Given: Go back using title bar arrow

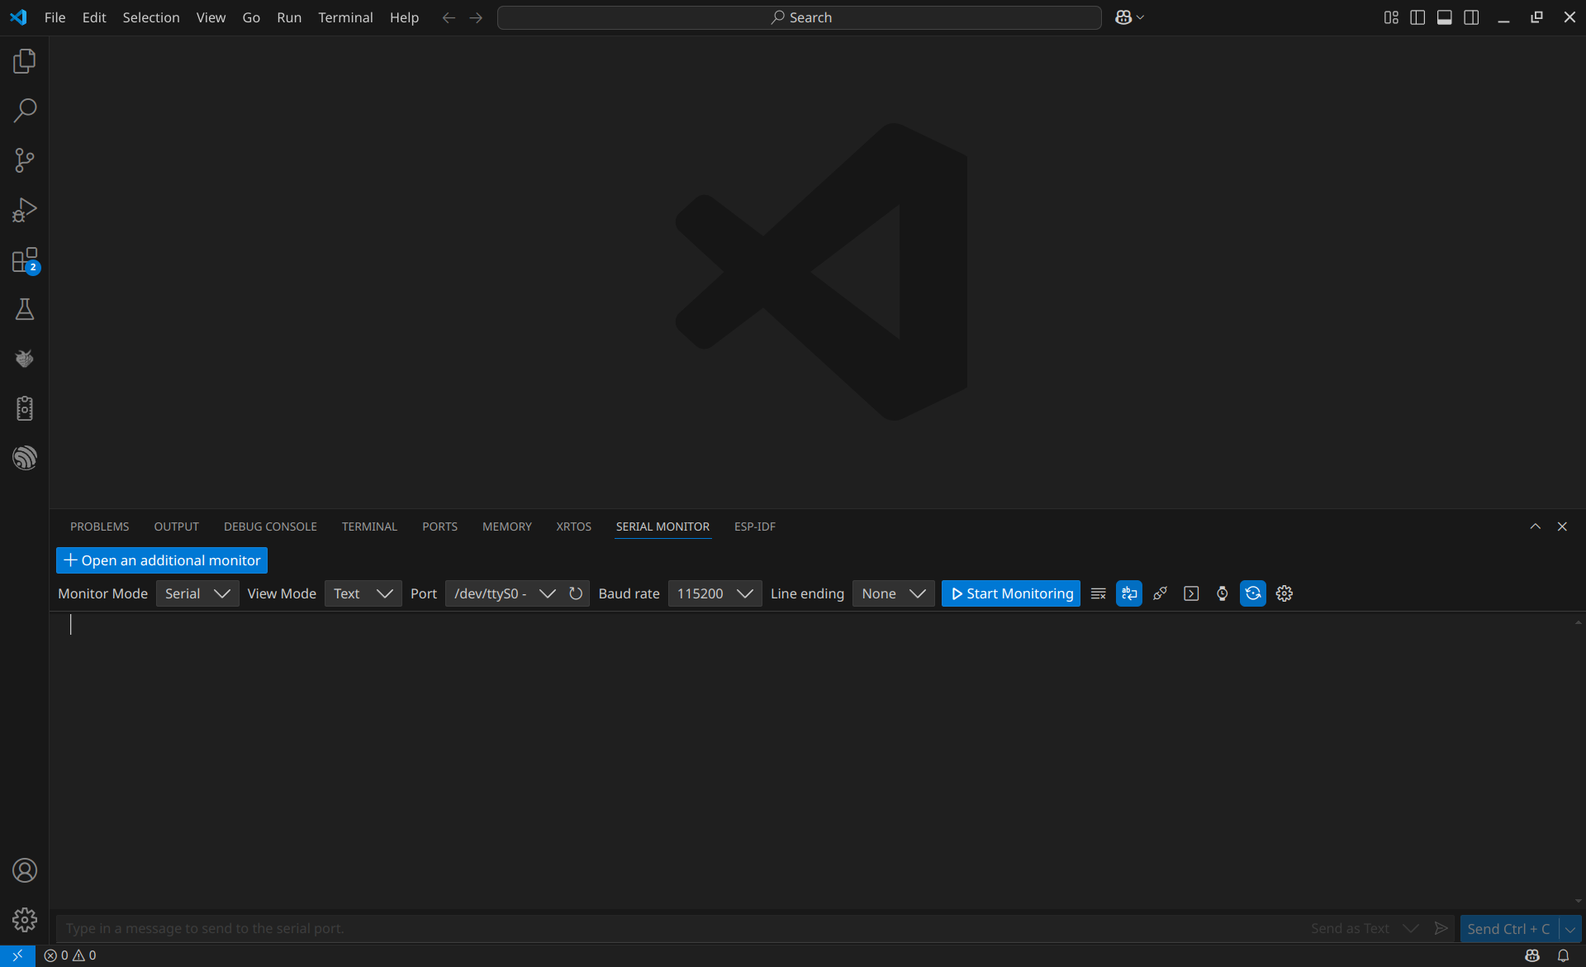Looking at the screenshot, I should click(449, 17).
